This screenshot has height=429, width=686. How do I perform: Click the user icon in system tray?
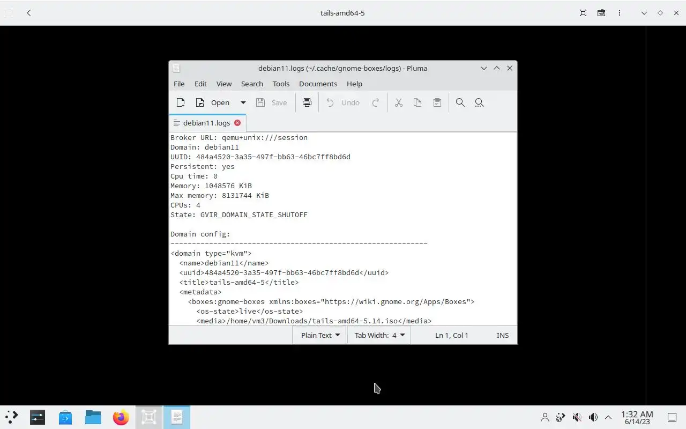[545, 417]
